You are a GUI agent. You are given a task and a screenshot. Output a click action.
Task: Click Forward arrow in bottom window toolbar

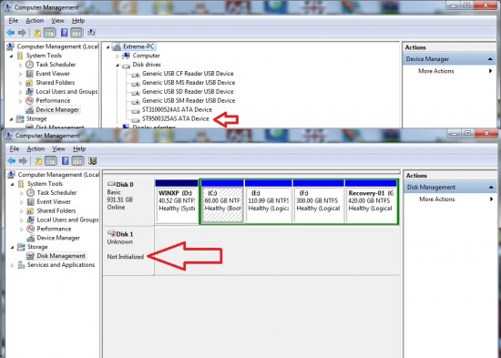tap(23, 160)
